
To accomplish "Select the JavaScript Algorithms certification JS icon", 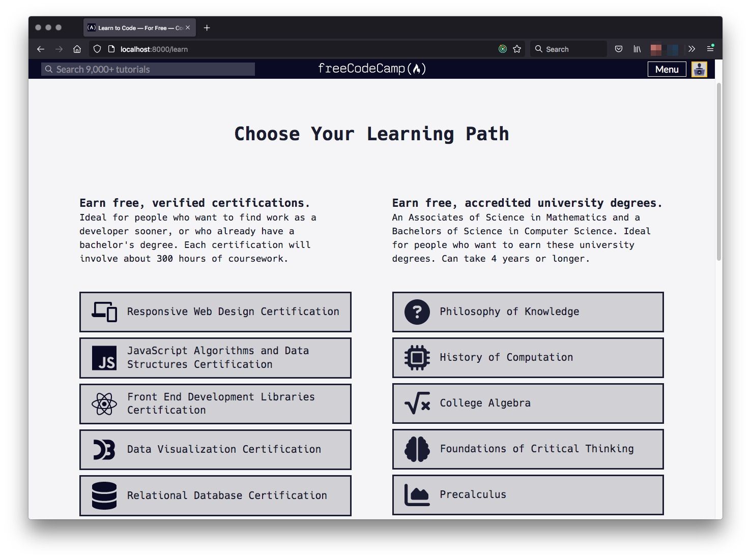I will point(104,358).
